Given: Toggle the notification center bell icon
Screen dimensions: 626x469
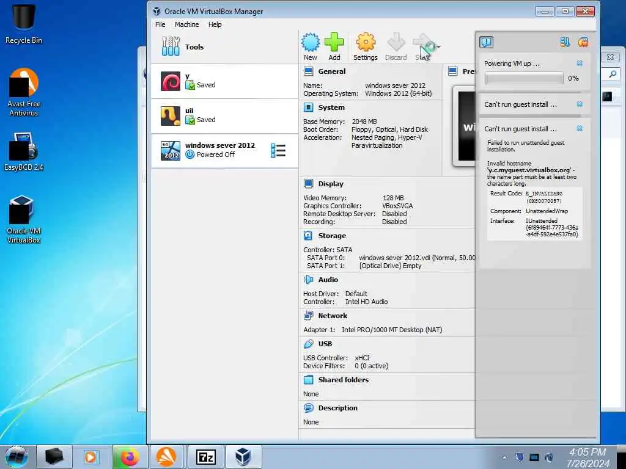Looking at the screenshot, I should [x=486, y=42].
